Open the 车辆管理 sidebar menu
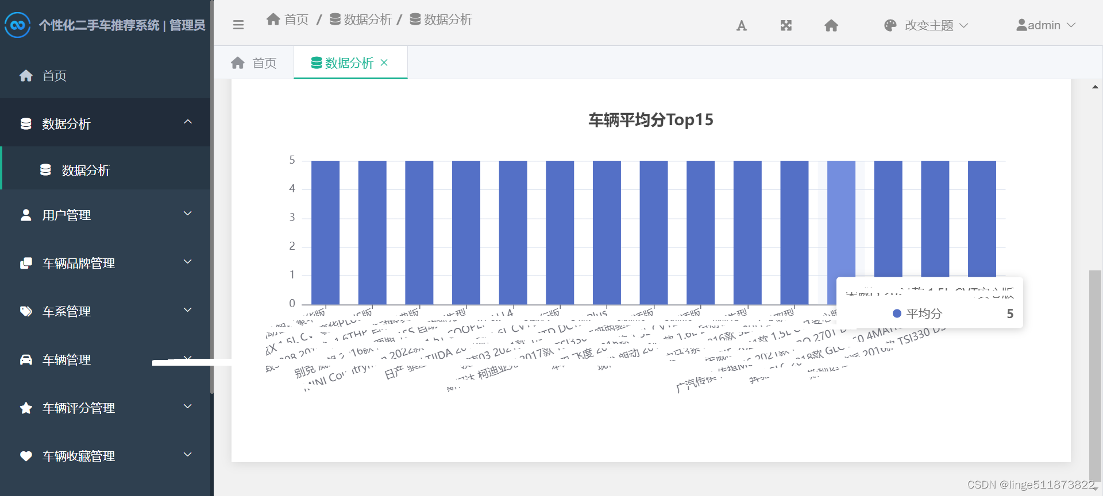Screen dimensions: 1103x496 pyautogui.click(x=106, y=359)
